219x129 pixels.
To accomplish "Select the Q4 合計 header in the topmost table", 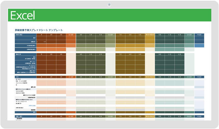I will (x=189, y=35).
